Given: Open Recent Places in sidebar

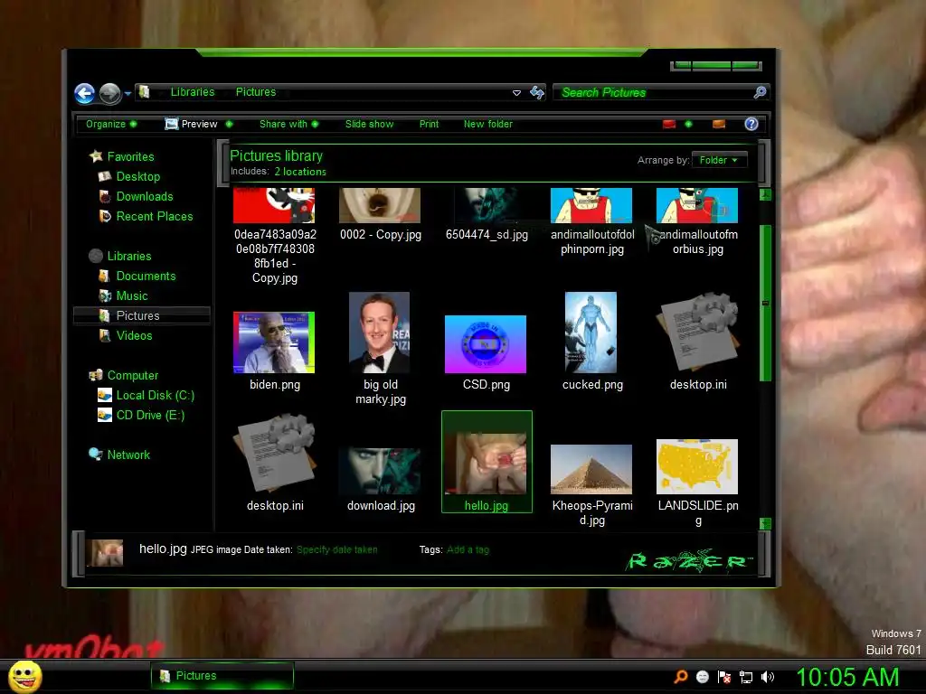Looking at the screenshot, I should click(x=155, y=217).
